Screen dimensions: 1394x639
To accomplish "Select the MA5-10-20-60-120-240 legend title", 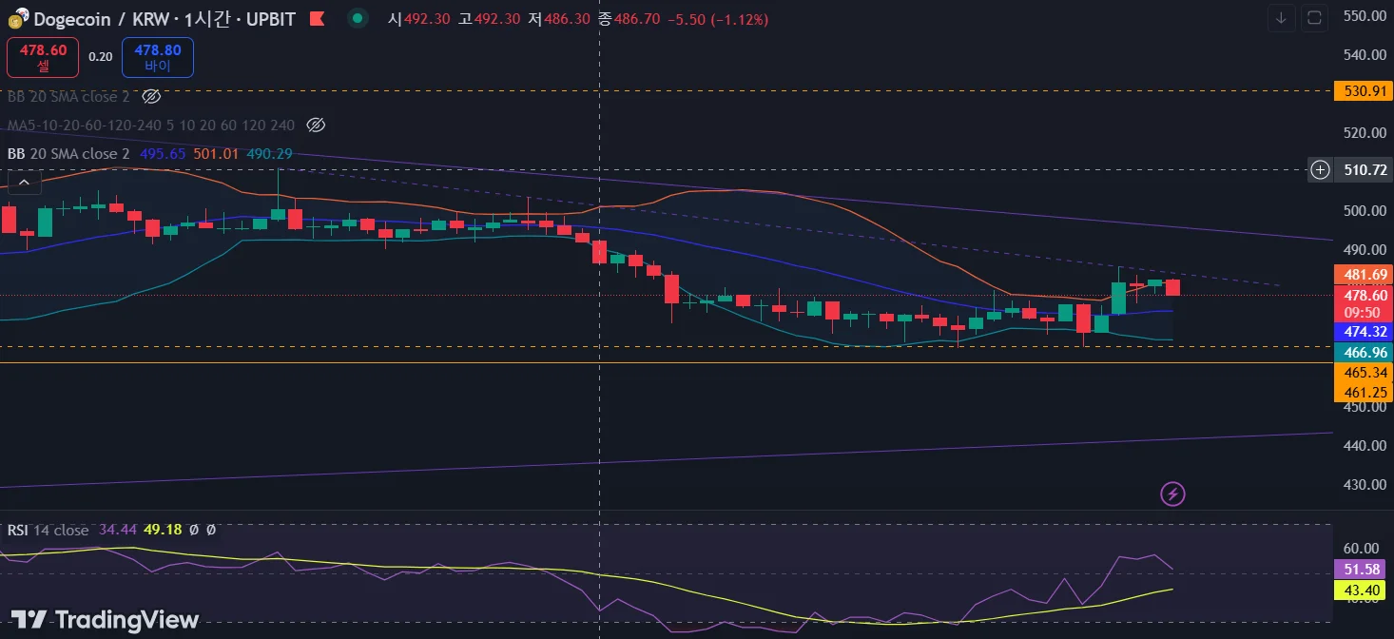I will tap(151, 126).
